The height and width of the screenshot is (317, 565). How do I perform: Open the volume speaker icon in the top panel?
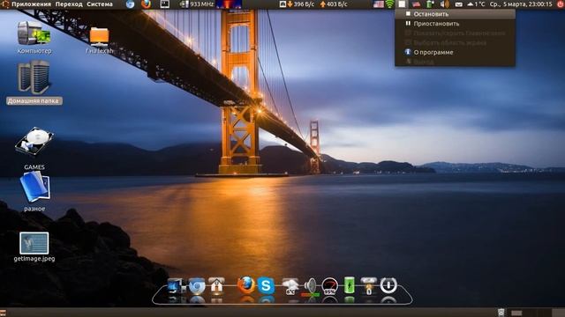click(x=445, y=4)
